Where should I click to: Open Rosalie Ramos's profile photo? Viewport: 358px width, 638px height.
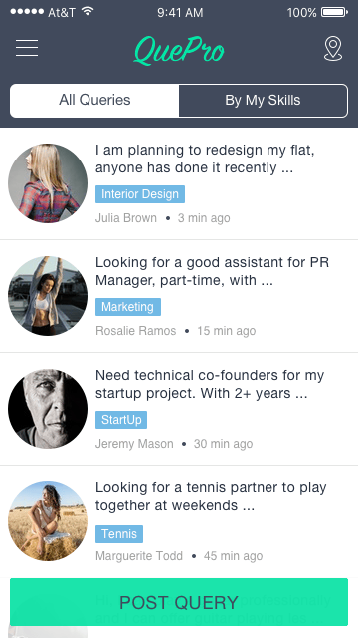[x=48, y=296]
